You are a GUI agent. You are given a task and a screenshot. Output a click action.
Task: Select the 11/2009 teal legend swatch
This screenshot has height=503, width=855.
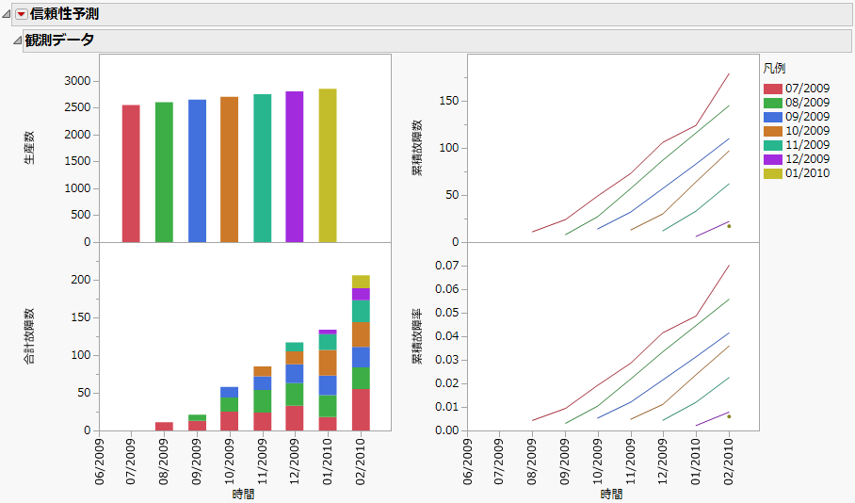772,145
